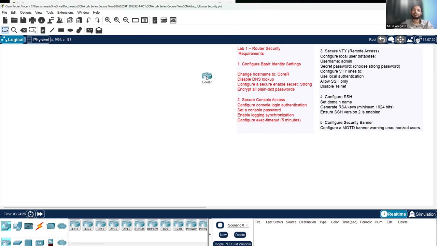The width and height of the screenshot is (437, 246).
Task: Open the Extensions menu
Action: click(65, 12)
